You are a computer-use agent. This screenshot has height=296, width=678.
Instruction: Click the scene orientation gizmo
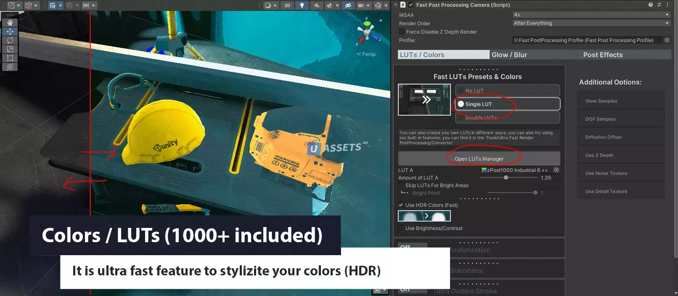click(x=368, y=32)
